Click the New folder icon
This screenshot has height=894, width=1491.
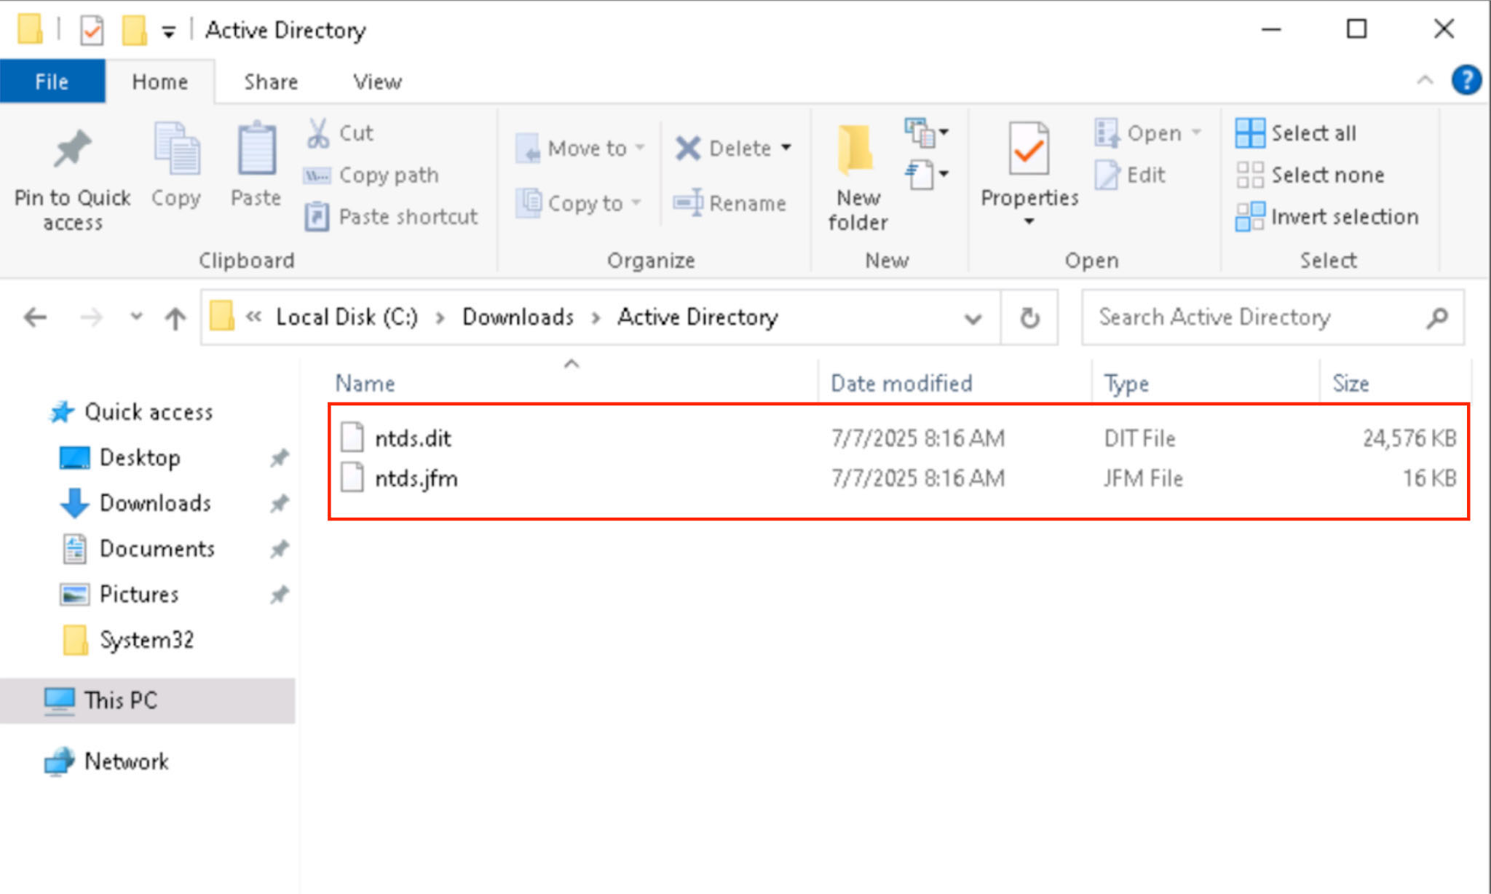(x=857, y=150)
